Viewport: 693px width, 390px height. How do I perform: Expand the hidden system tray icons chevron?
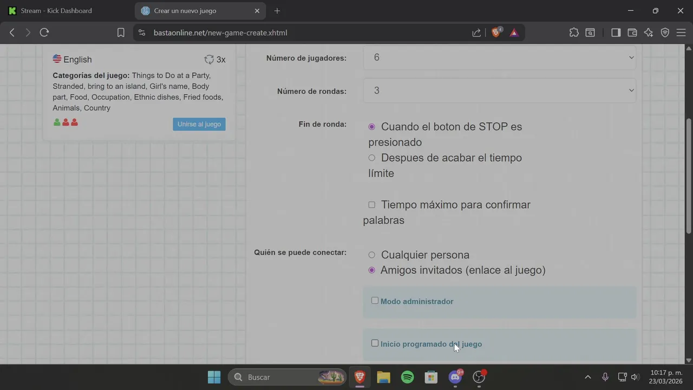587,377
